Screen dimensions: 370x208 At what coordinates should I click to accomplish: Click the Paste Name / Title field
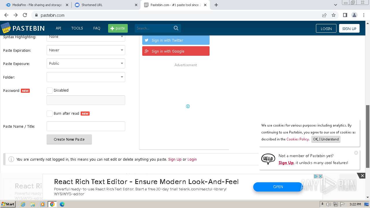pyautogui.click(x=86, y=126)
